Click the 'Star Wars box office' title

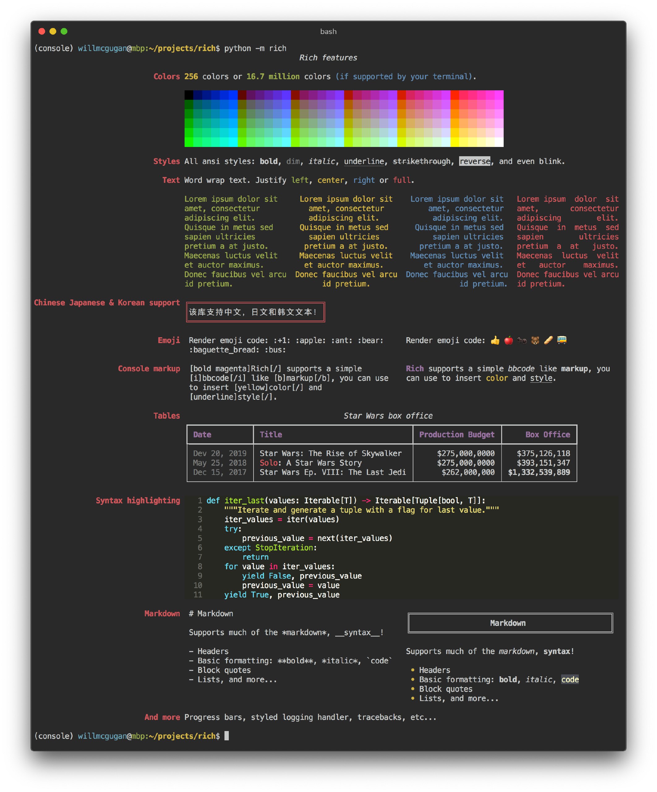388,416
